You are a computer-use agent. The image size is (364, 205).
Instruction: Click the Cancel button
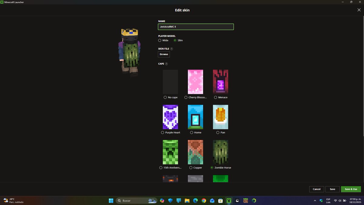pos(317,189)
